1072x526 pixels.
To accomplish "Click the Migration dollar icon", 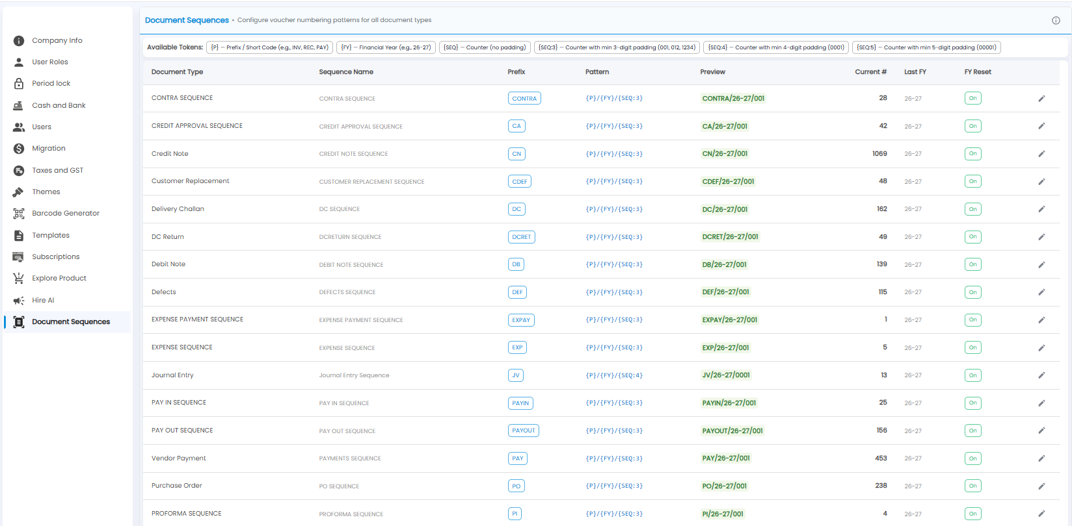I will point(19,149).
